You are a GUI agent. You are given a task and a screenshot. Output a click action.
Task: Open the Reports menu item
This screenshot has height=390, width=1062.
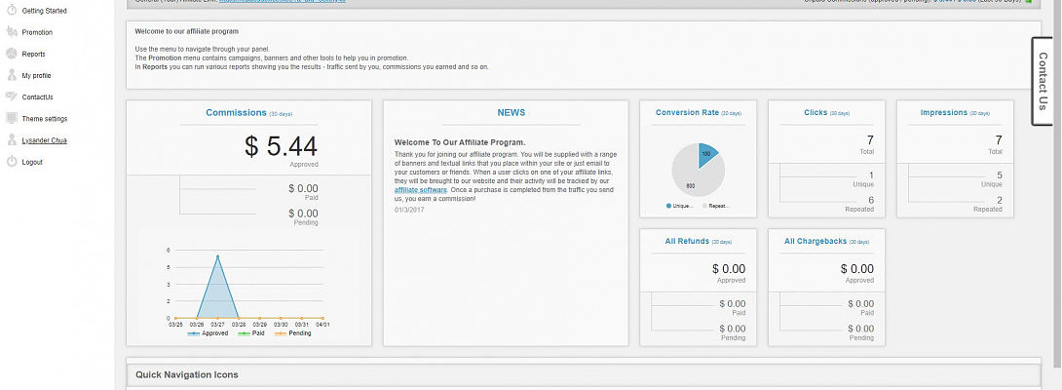(x=33, y=54)
